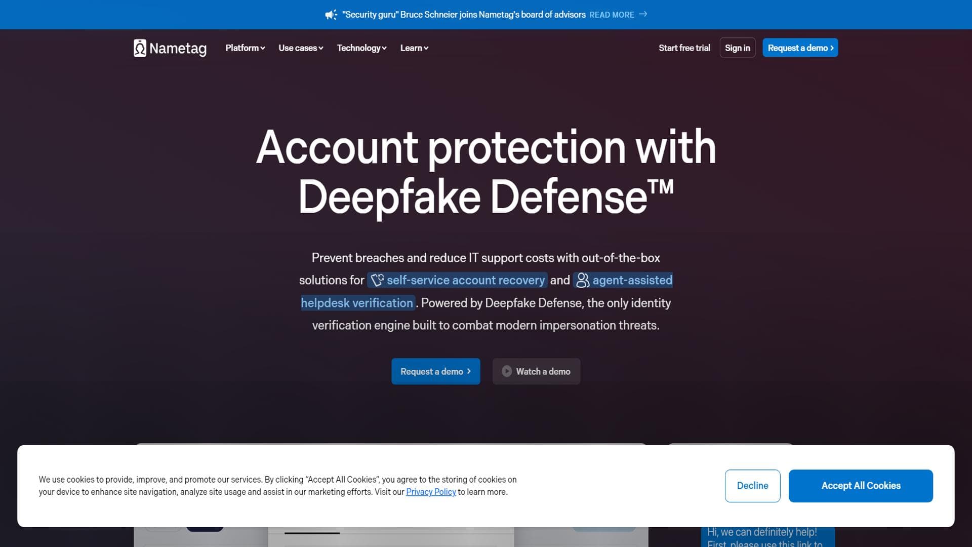Click the megaphone announcement icon

coord(331,15)
